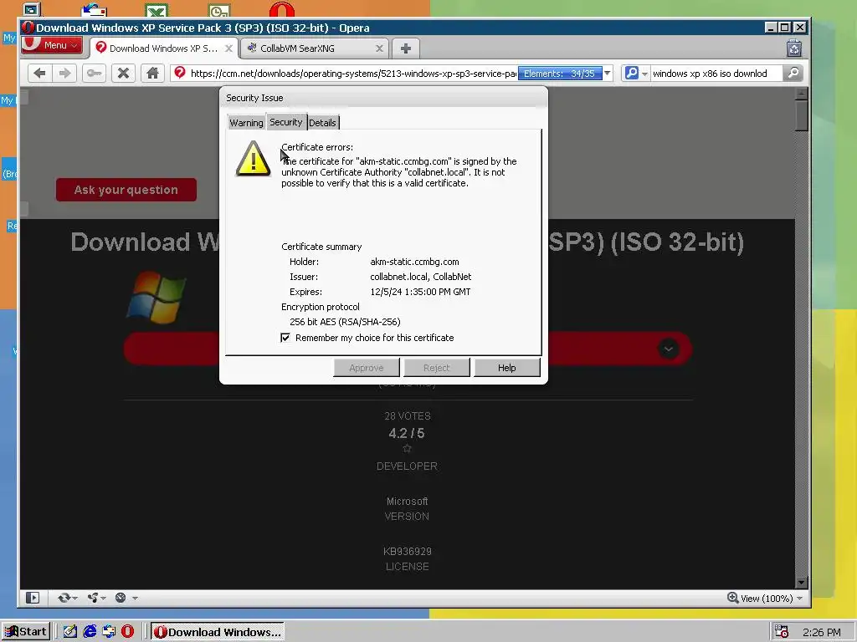The width and height of the screenshot is (857, 642).
Task: Expand the red download bar chevron
Action: click(668, 349)
